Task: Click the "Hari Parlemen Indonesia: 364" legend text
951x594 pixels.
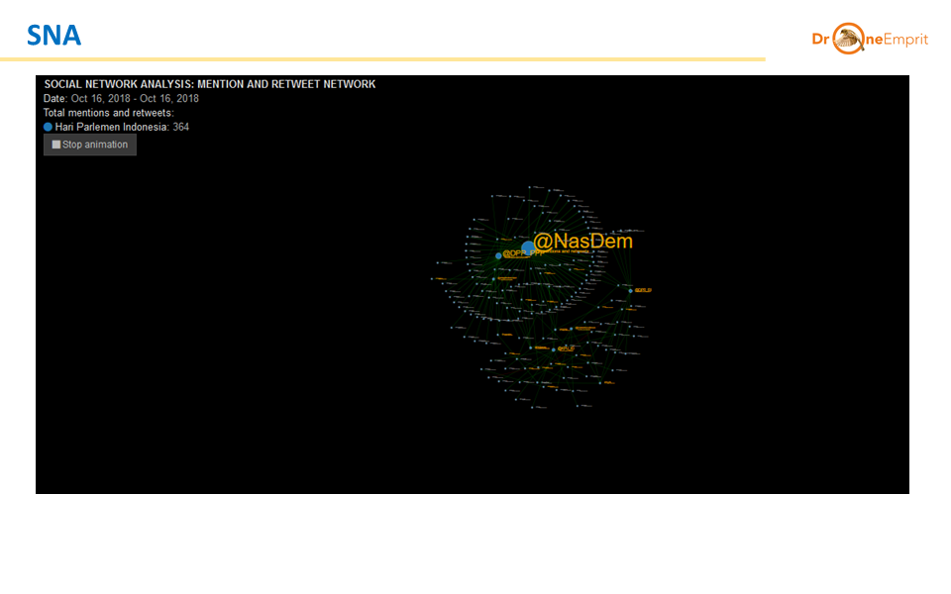Action: (x=122, y=128)
